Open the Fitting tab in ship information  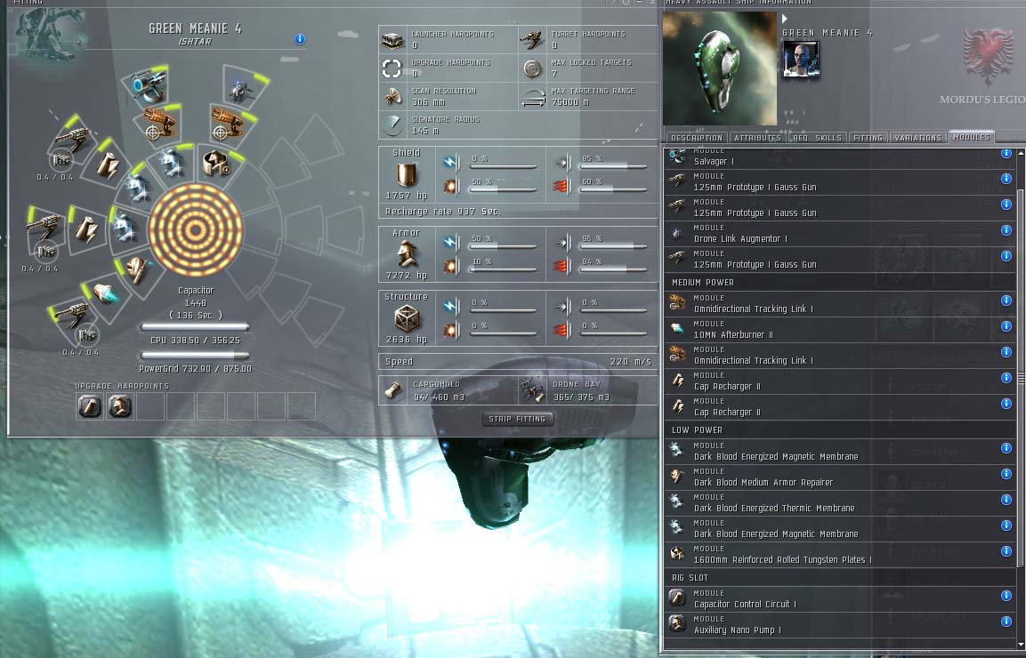[868, 138]
